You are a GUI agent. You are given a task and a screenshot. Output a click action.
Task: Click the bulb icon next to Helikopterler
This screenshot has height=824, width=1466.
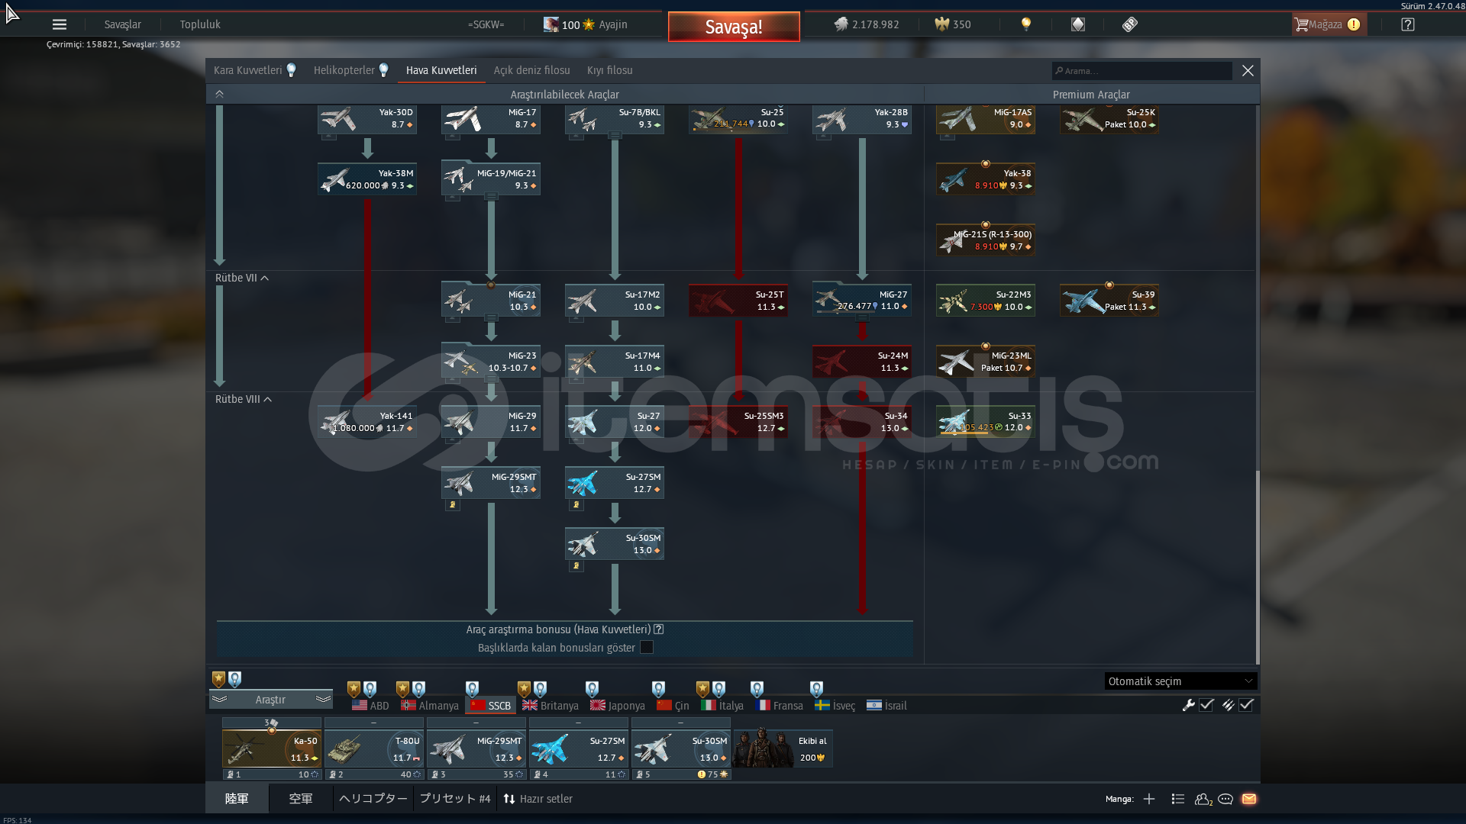click(384, 70)
